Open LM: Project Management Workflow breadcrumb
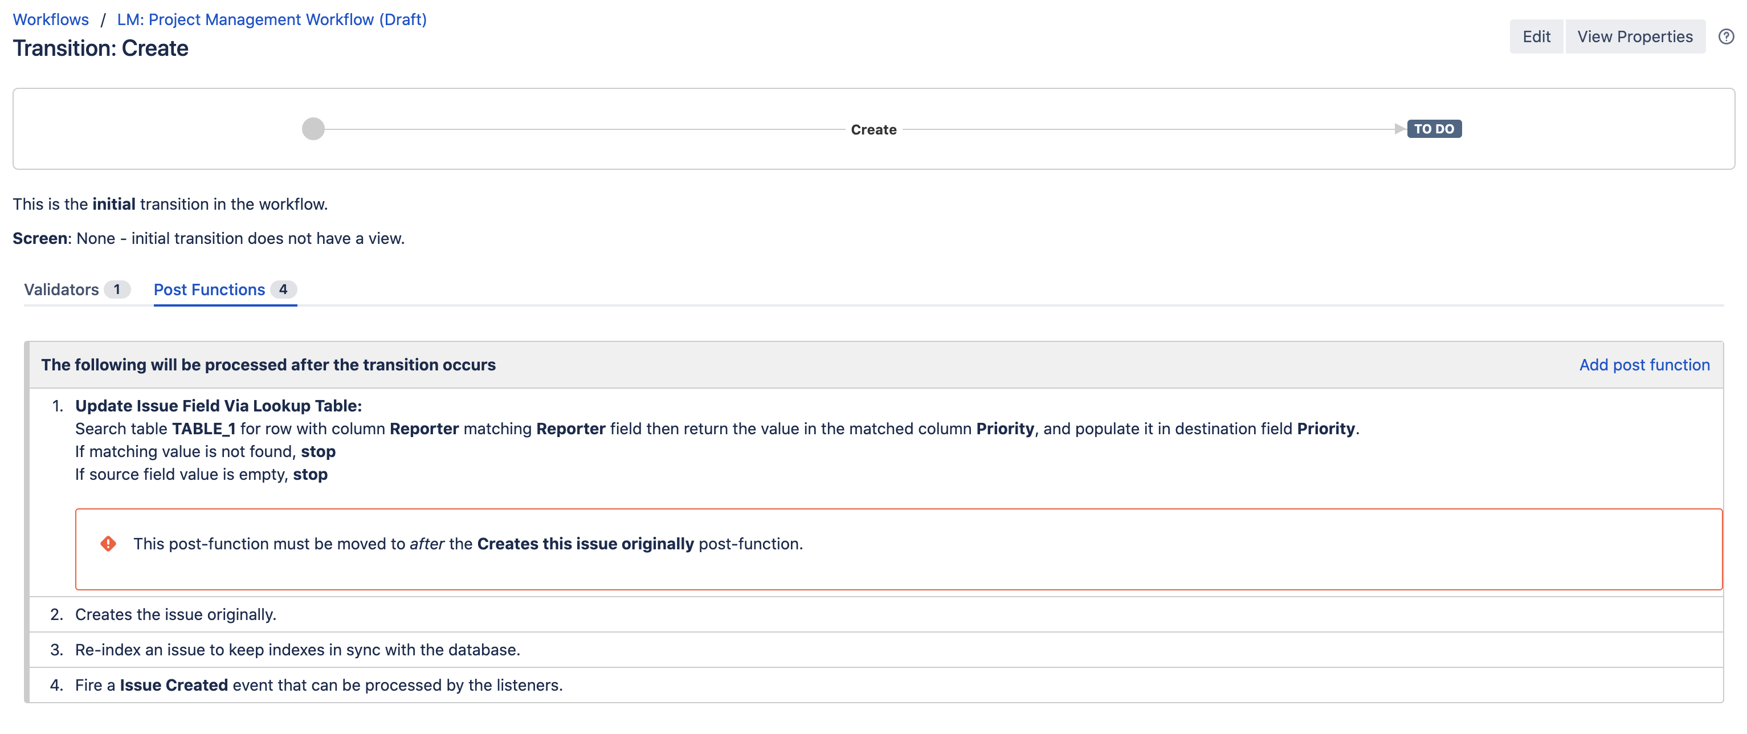This screenshot has width=1747, height=734. coord(271,19)
